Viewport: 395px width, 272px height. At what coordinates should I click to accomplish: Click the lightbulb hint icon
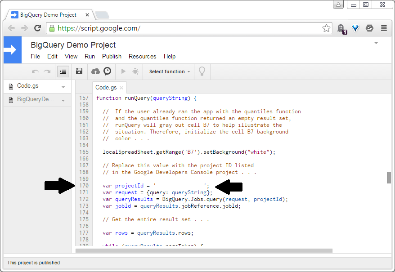click(x=202, y=71)
